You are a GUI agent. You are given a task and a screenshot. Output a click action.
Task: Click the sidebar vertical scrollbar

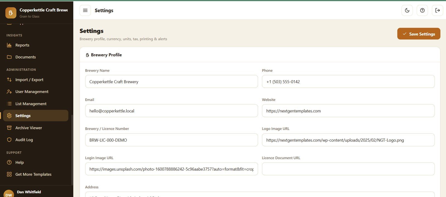coord(72,150)
